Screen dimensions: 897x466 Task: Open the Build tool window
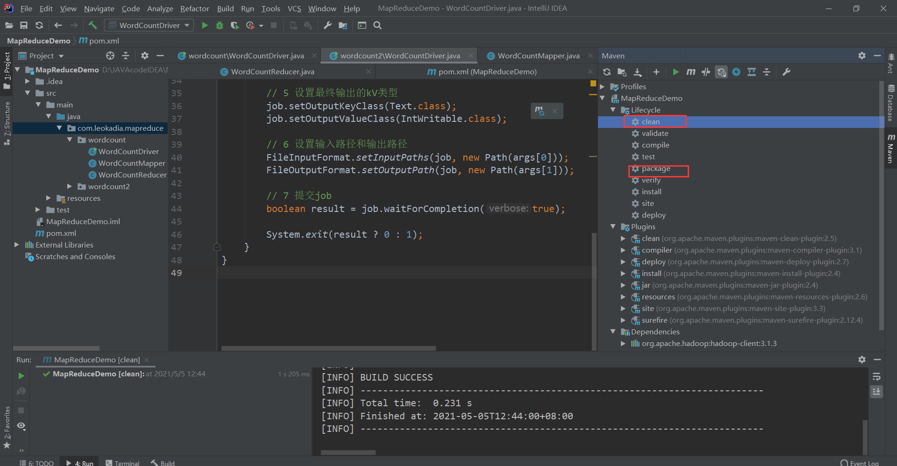(163, 463)
